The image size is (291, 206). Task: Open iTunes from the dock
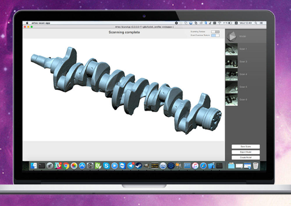[x=195, y=166]
